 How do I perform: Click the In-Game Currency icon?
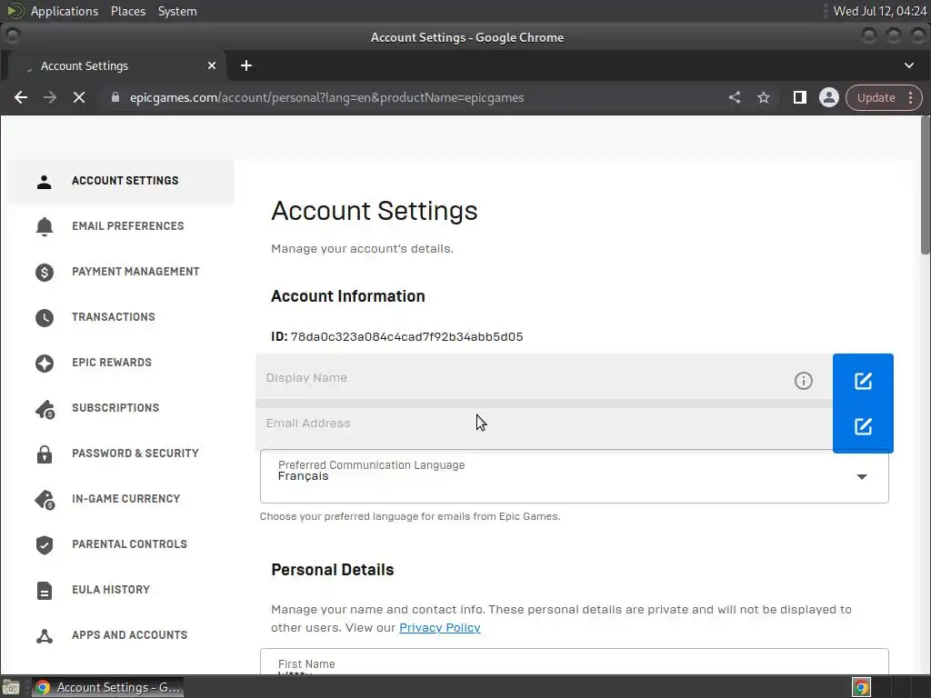45,500
